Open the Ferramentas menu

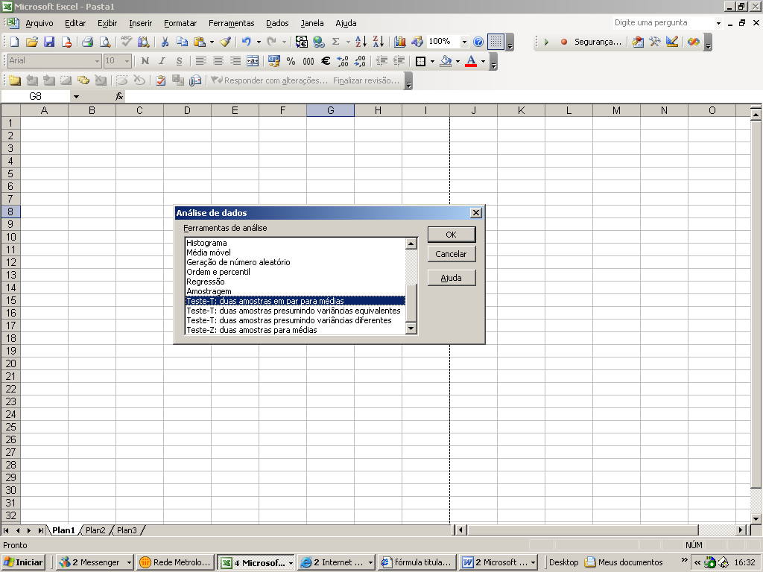tap(231, 23)
